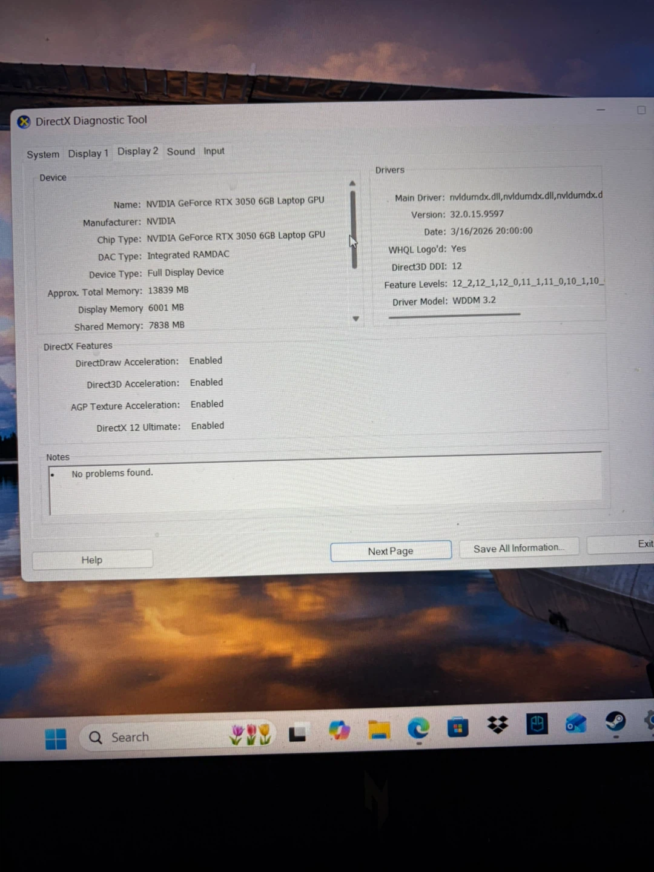Click the Help button

92,560
